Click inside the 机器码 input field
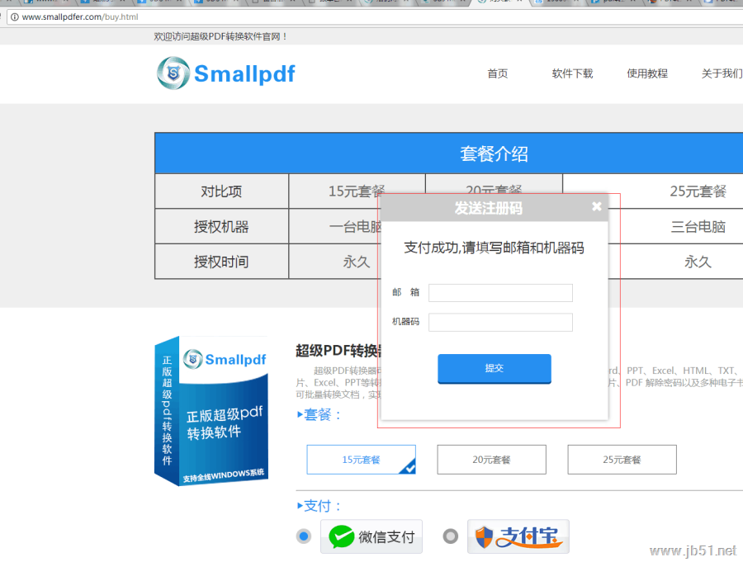743x562 pixels. coord(500,322)
